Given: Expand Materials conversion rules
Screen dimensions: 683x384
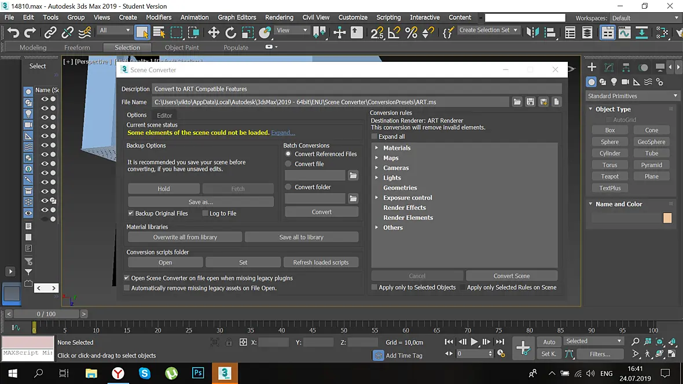Looking at the screenshot, I should coord(377,147).
